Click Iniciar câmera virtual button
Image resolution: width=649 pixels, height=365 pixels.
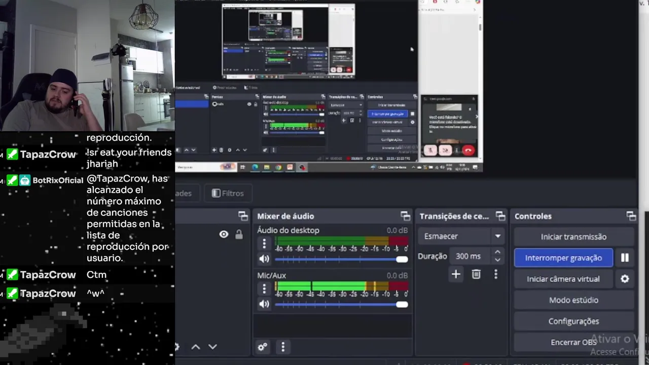pyautogui.click(x=563, y=279)
